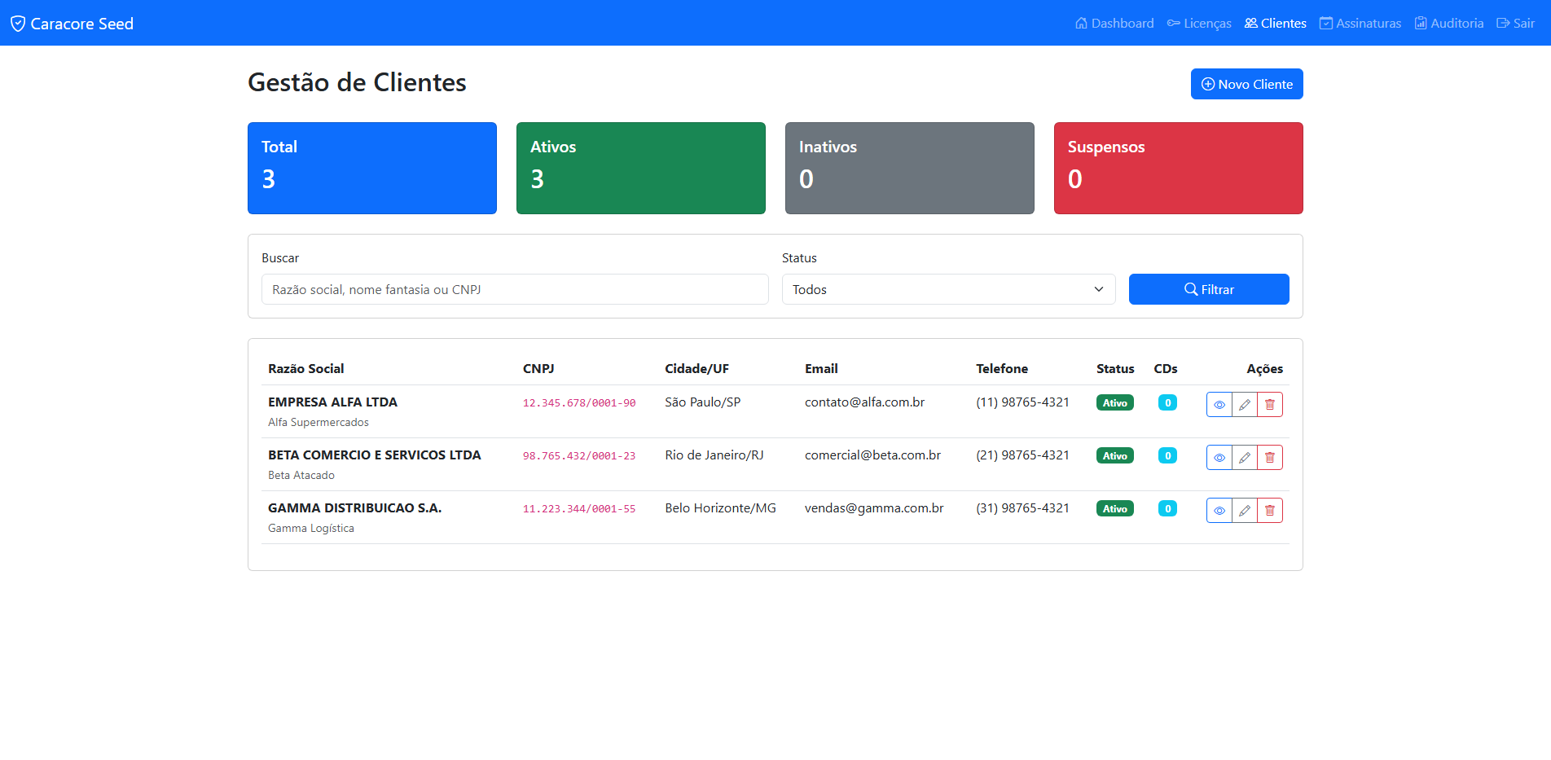This screenshot has width=1551, height=760.
Task: Click the view eye icon for EMPRESA ALFA LTDA
Action: [x=1219, y=405]
